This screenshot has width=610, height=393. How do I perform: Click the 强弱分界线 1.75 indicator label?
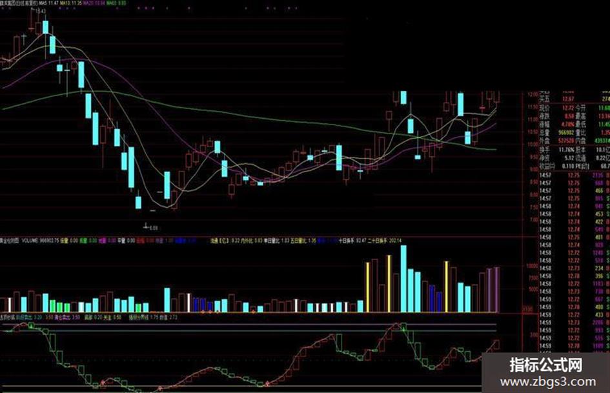(143, 317)
